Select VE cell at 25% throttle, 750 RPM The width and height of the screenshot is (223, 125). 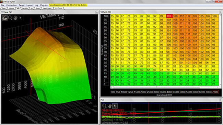[117, 70]
